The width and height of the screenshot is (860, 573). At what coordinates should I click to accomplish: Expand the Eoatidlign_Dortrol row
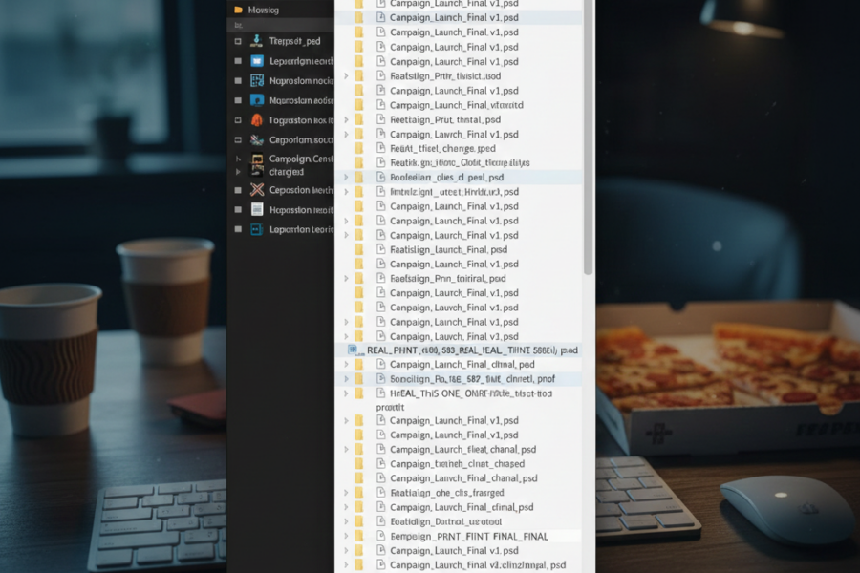346,521
